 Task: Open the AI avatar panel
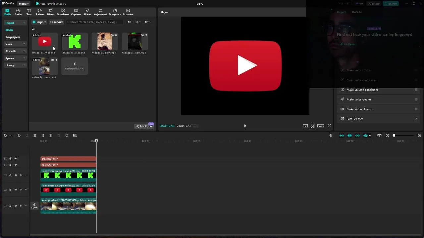(128, 12)
